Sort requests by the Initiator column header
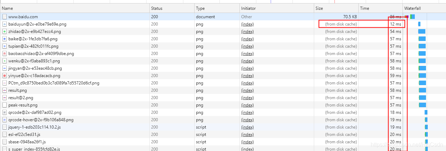Screen dimensions: 446x151 pos(277,8)
